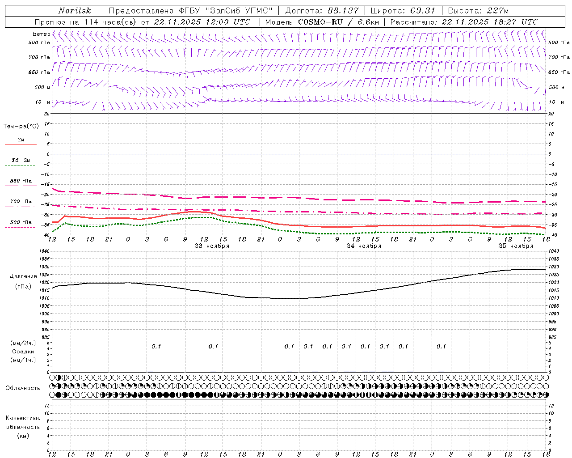The width and height of the screenshot is (572, 458).
Task: Click the '2м' temperature legend entry
Action: coord(21,140)
